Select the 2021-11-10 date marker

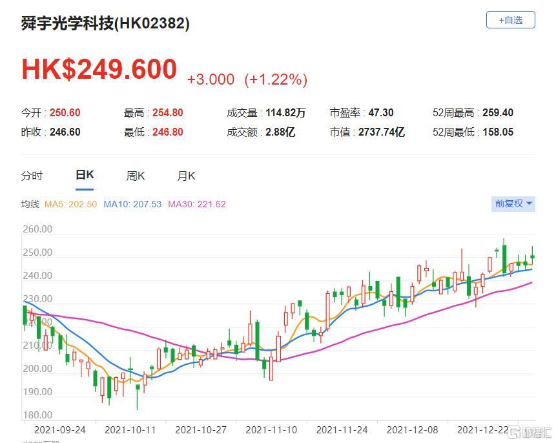pyautogui.click(x=272, y=429)
